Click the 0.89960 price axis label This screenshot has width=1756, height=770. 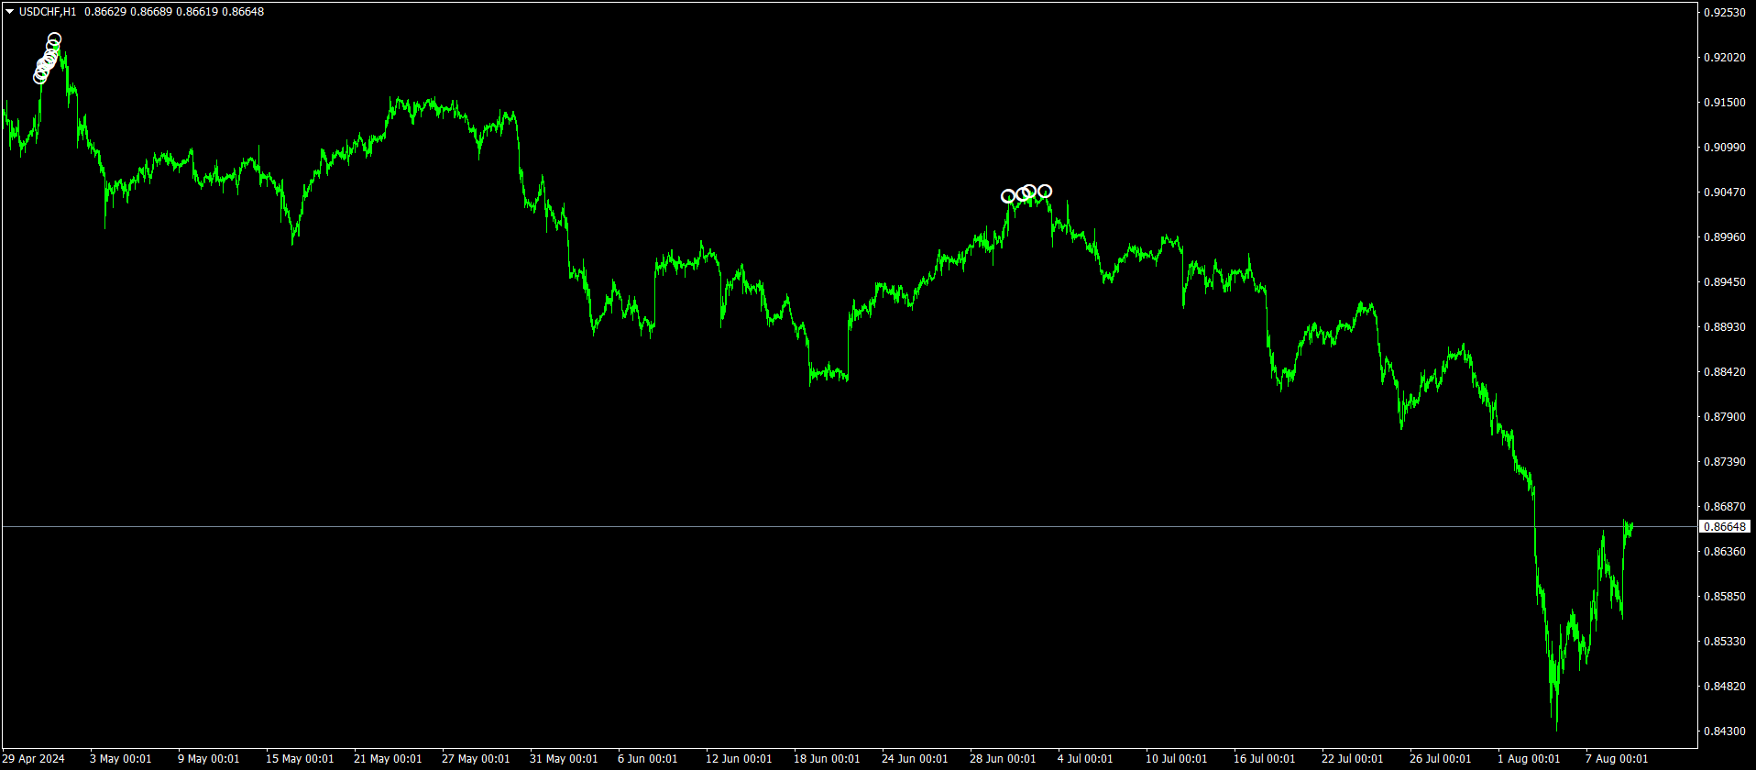[x=1724, y=237]
